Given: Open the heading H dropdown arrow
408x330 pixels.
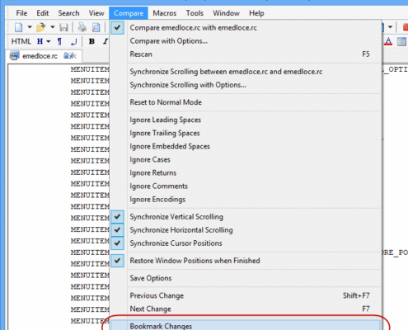Looking at the screenshot, I should [49, 41].
